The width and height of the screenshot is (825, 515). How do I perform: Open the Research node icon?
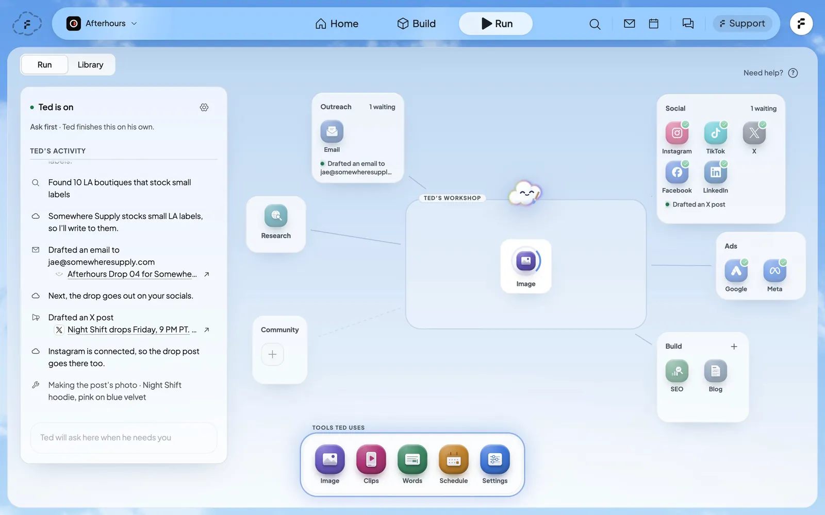click(276, 216)
